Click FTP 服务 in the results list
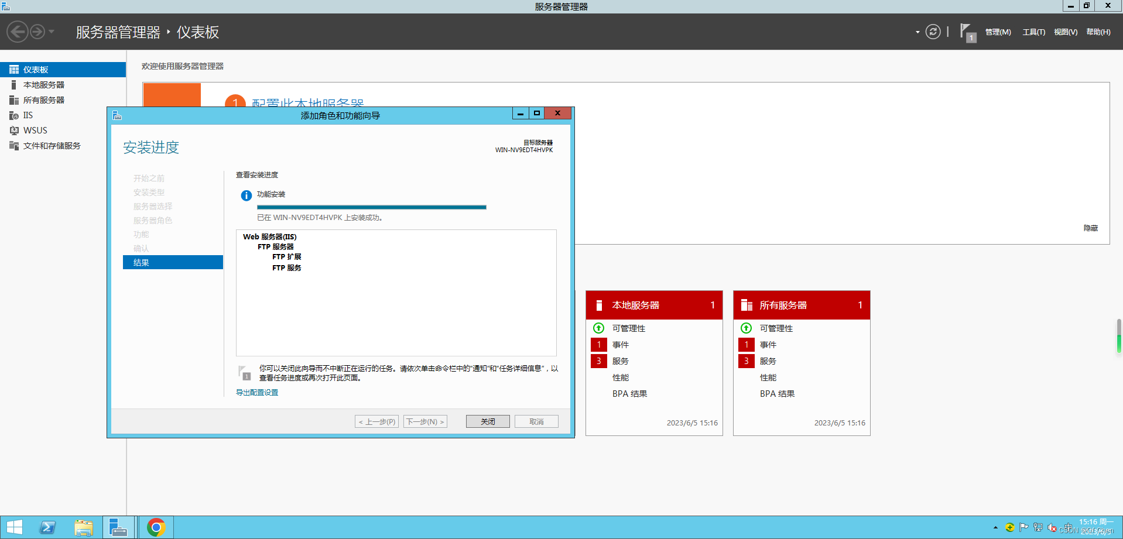The image size is (1123, 539). pyautogui.click(x=287, y=268)
